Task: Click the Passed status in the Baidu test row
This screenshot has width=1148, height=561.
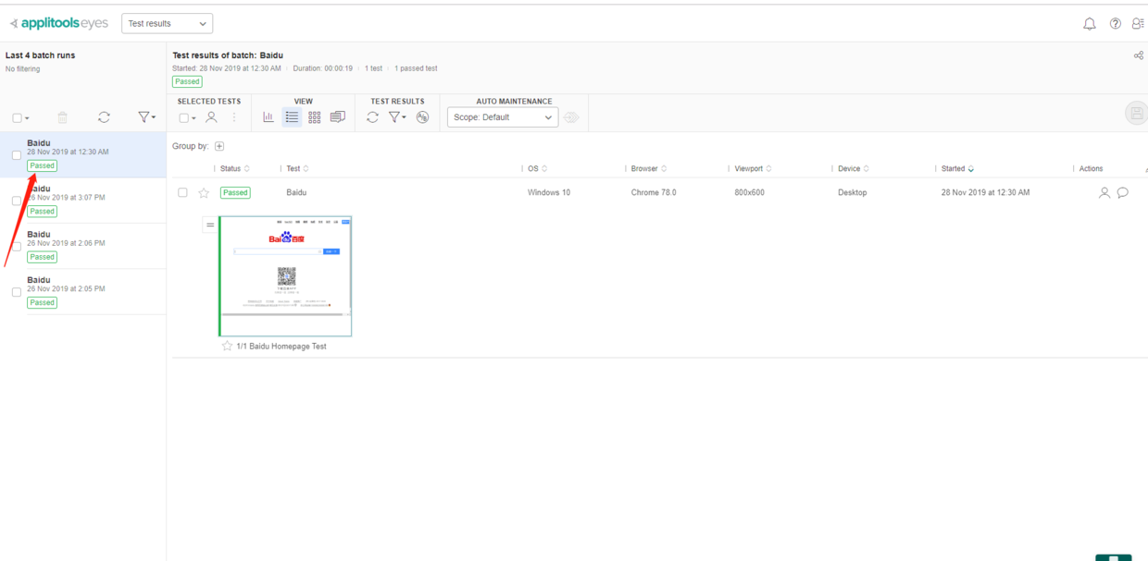Action: point(235,192)
